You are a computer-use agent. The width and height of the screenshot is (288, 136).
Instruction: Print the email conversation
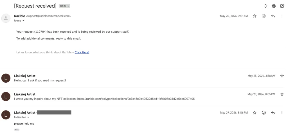click(x=274, y=6)
